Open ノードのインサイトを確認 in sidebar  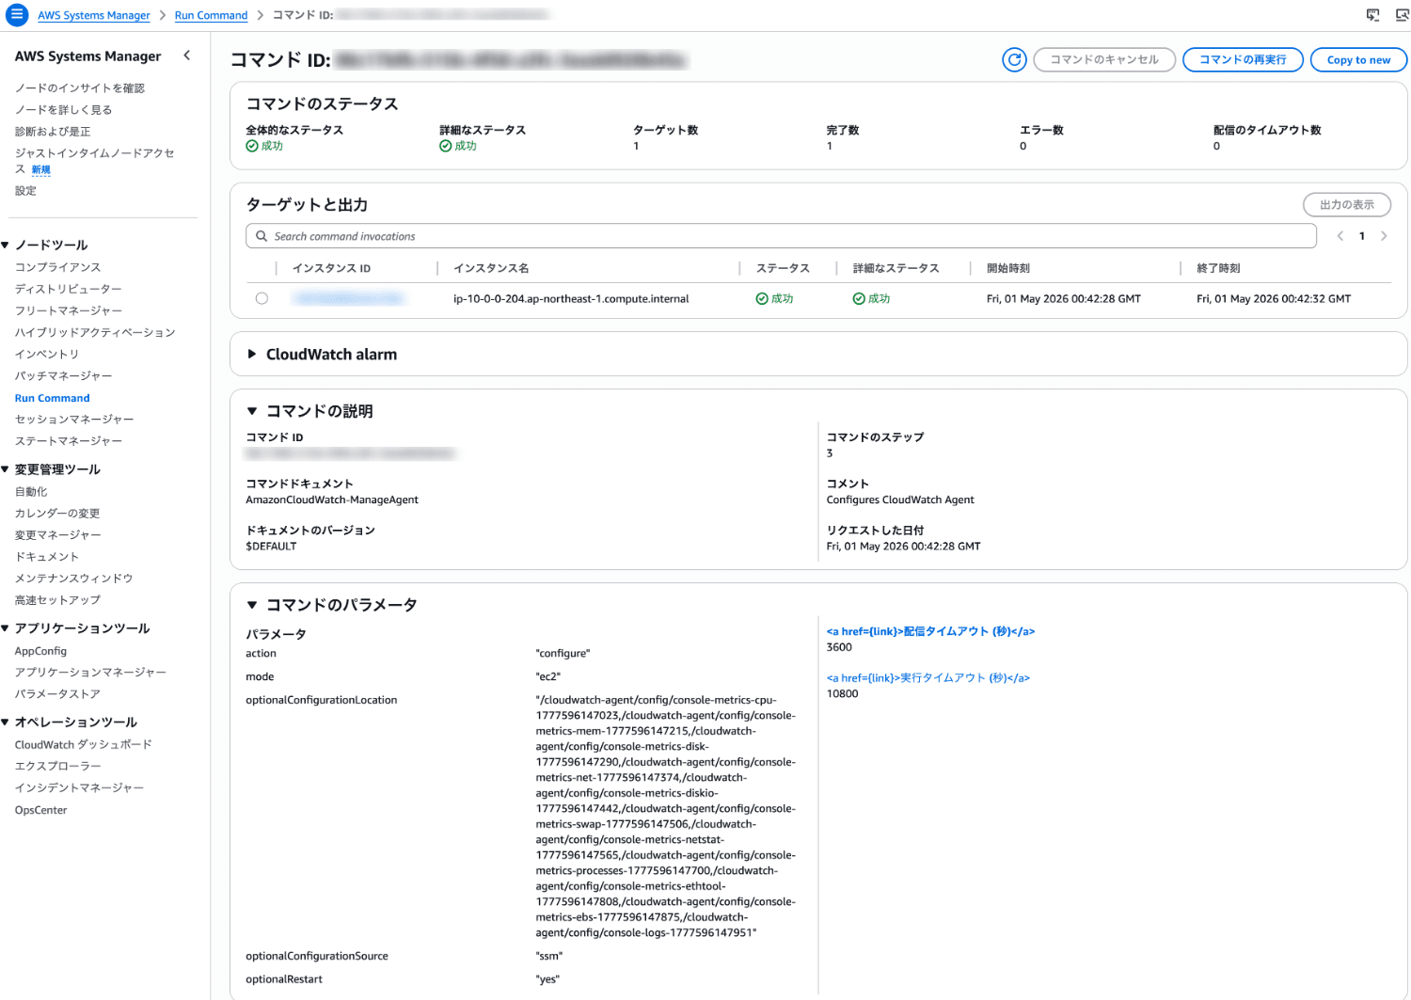[80, 87]
